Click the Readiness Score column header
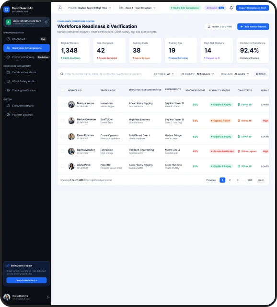Viewport: 277px width, 307px height. (x=195, y=90)
